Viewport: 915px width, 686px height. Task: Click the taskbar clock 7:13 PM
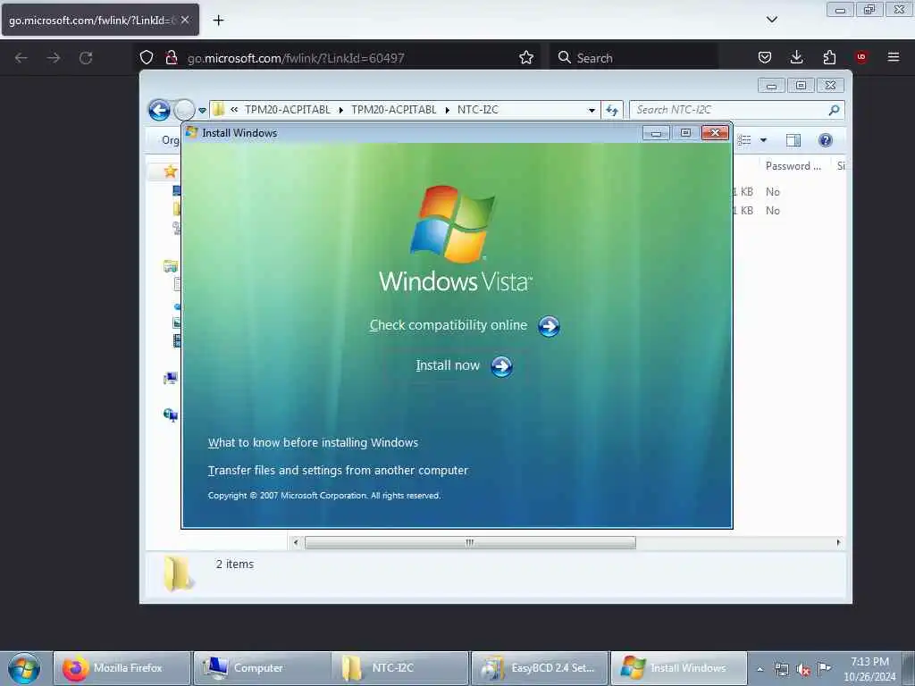pyautogui.click(x=869, y=669)
